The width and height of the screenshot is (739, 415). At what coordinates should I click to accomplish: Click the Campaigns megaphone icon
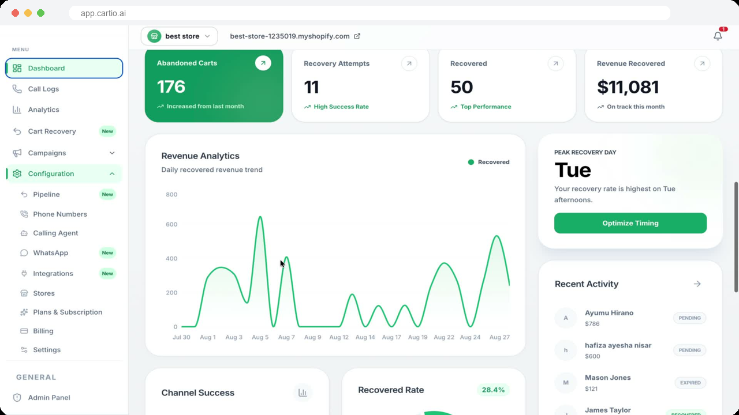click(17, 153)
